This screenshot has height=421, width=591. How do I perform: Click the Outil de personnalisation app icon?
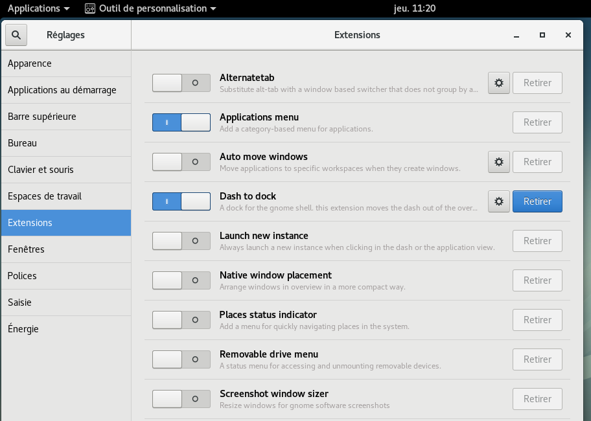click(90, 8)
